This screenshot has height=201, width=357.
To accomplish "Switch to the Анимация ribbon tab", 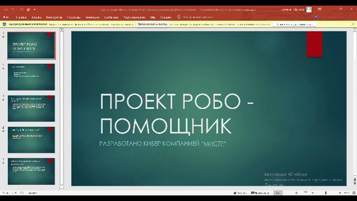I will 93,17.
